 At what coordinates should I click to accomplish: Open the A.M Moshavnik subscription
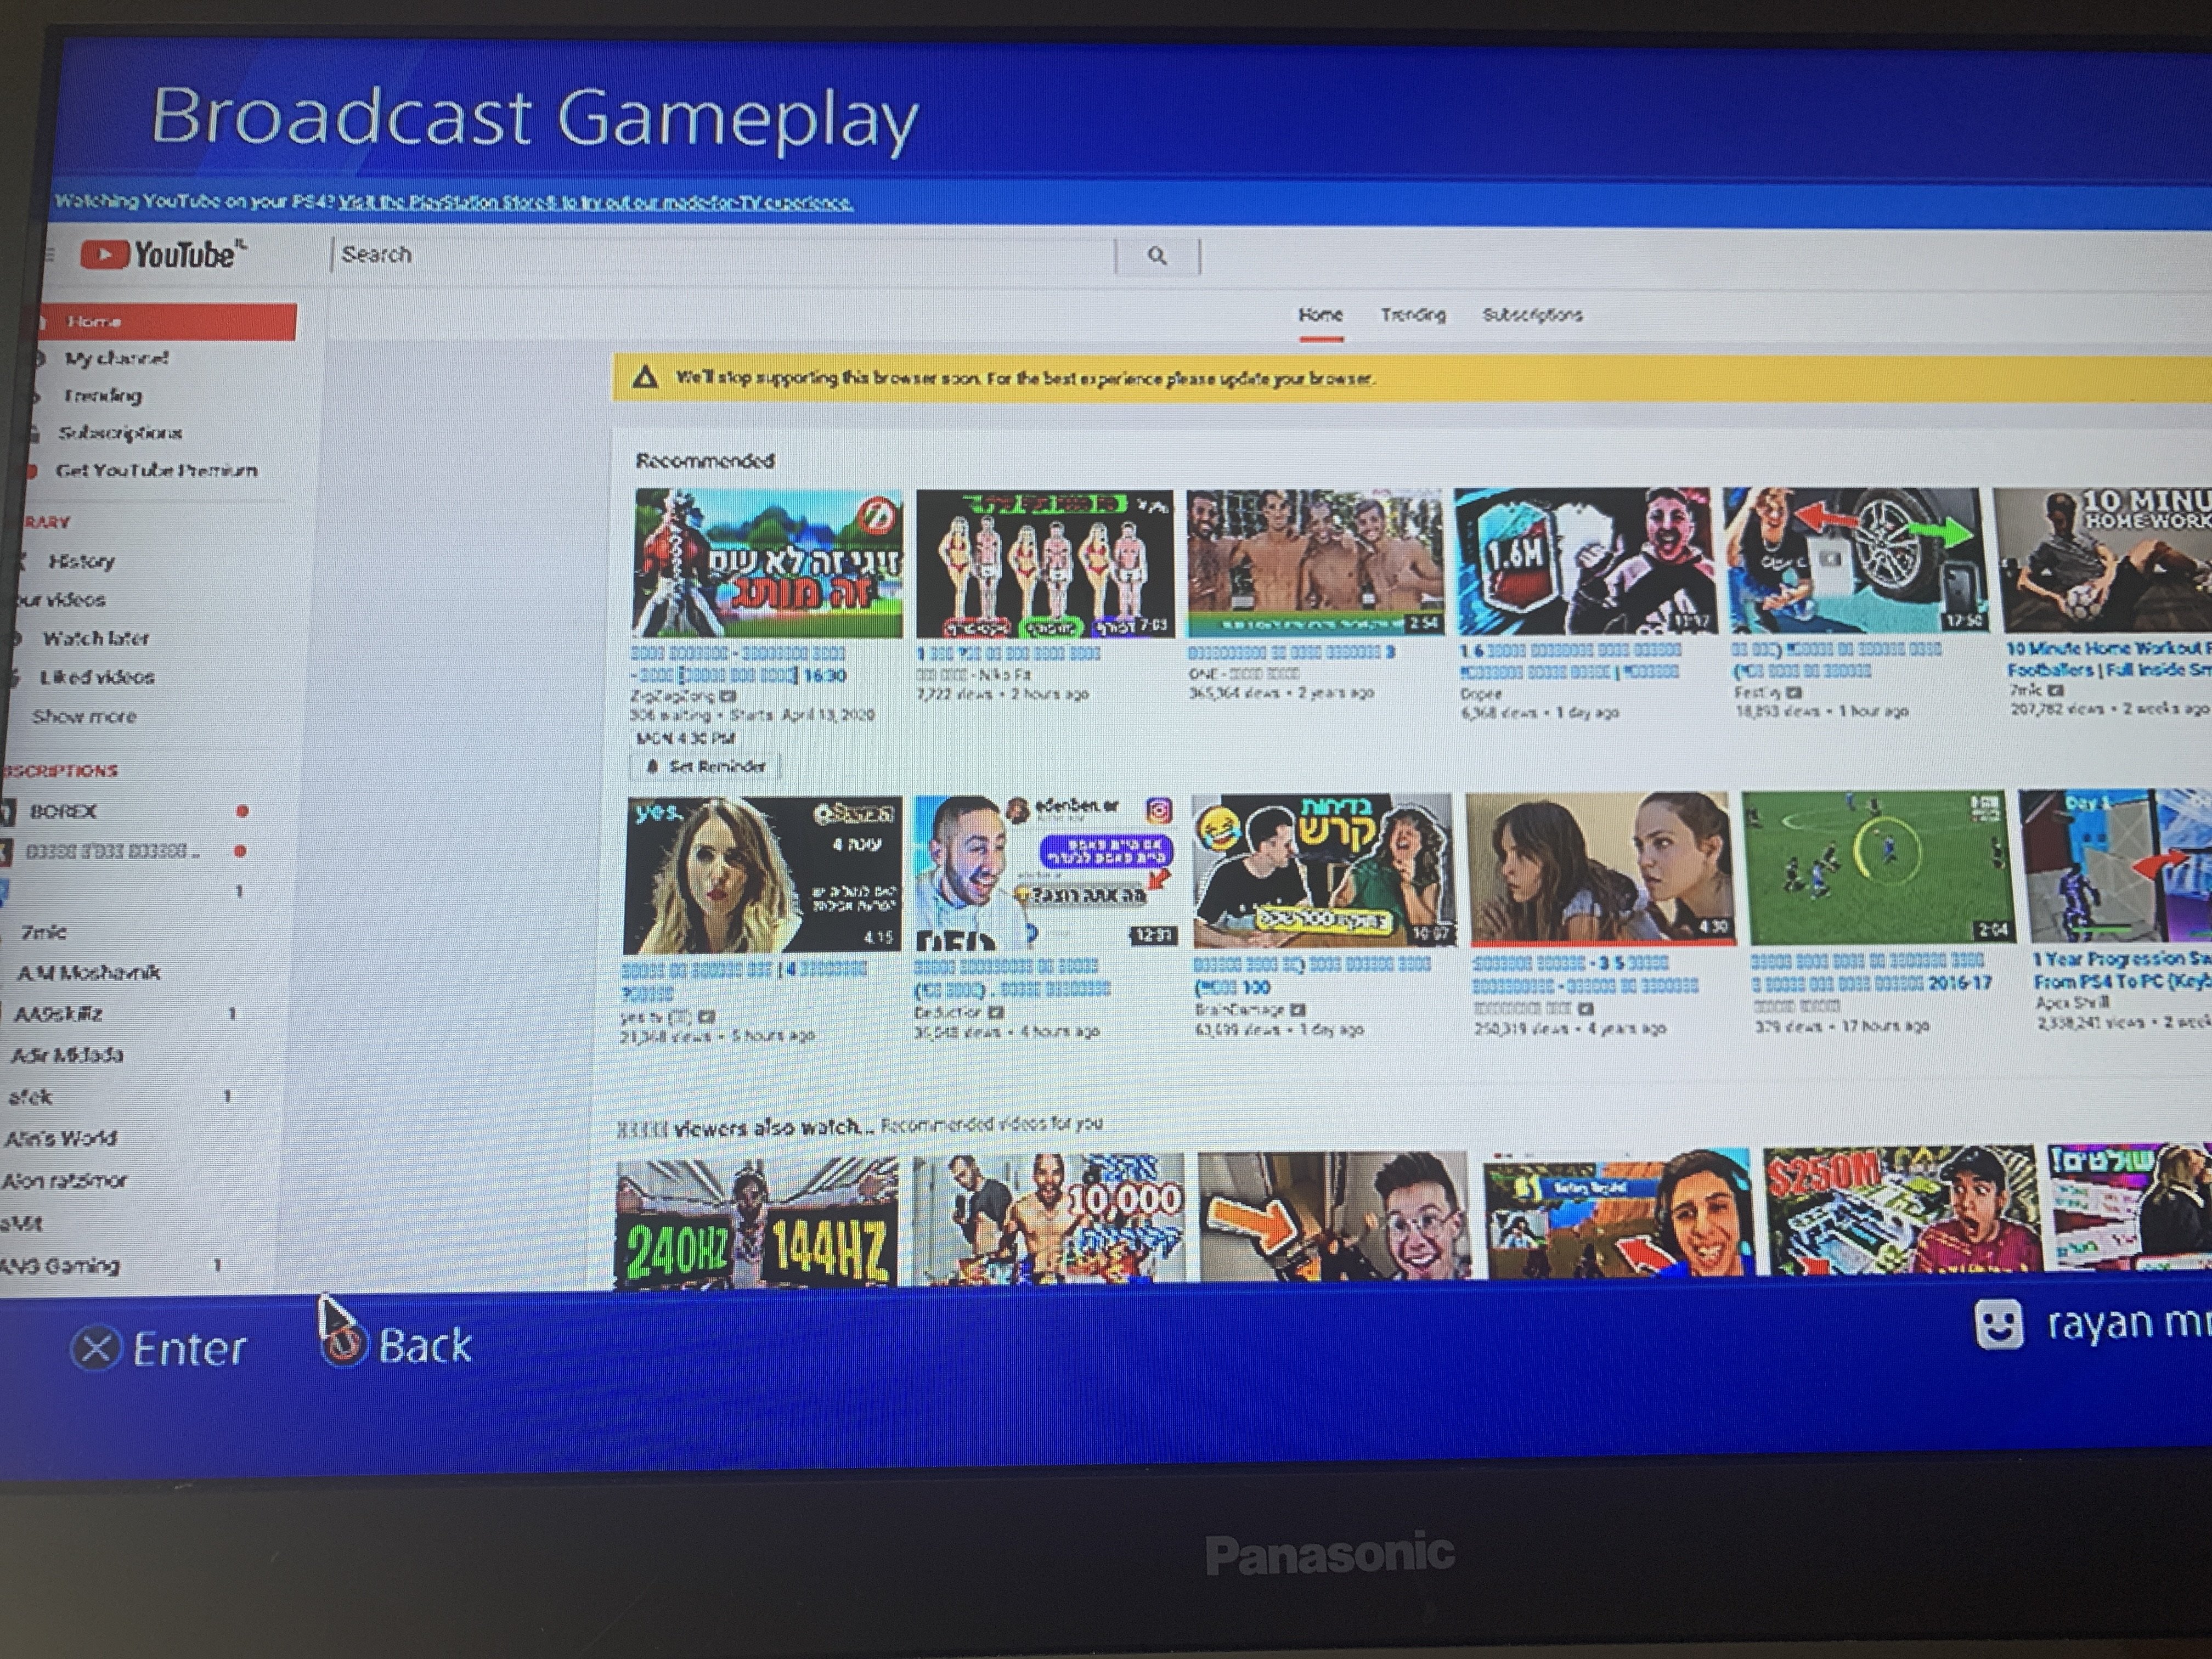[x=88, y=972]
